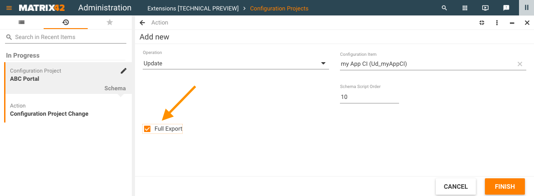Open the three-dot more options menu
Viewport: 534px width, 196px height.
coord(497,23)
